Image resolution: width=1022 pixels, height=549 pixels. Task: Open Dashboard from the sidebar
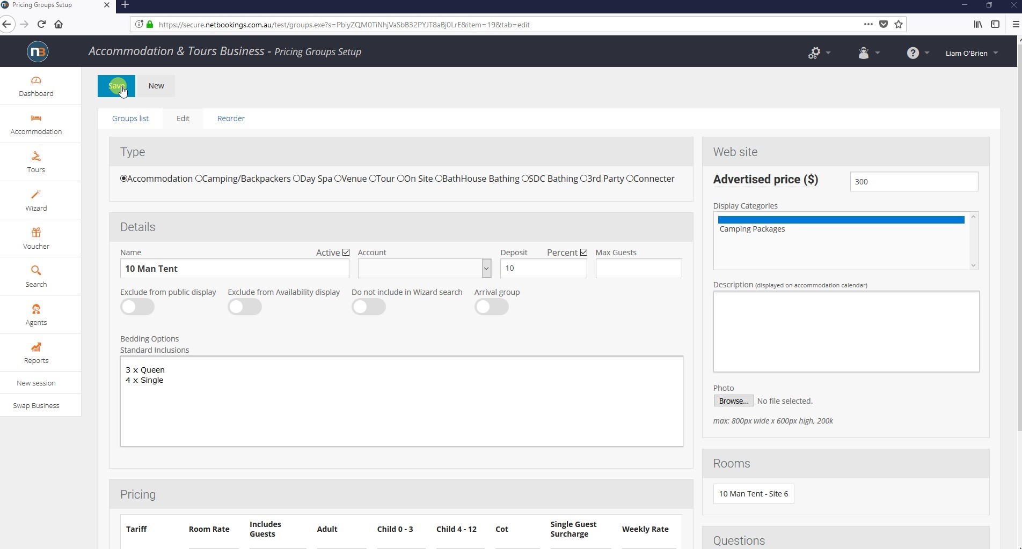coord(36,86)
